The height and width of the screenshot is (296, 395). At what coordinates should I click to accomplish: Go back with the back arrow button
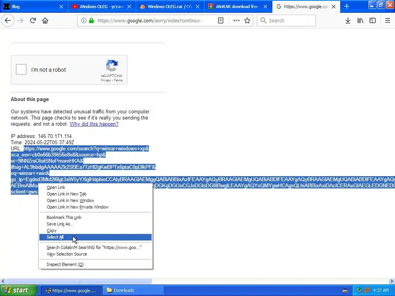[8, 20]
